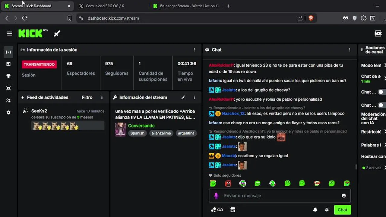The width and height of the screenshot is (386, 217).
Task: Click the TRANSMITIENDO status badge
Action: pos(39,64)
